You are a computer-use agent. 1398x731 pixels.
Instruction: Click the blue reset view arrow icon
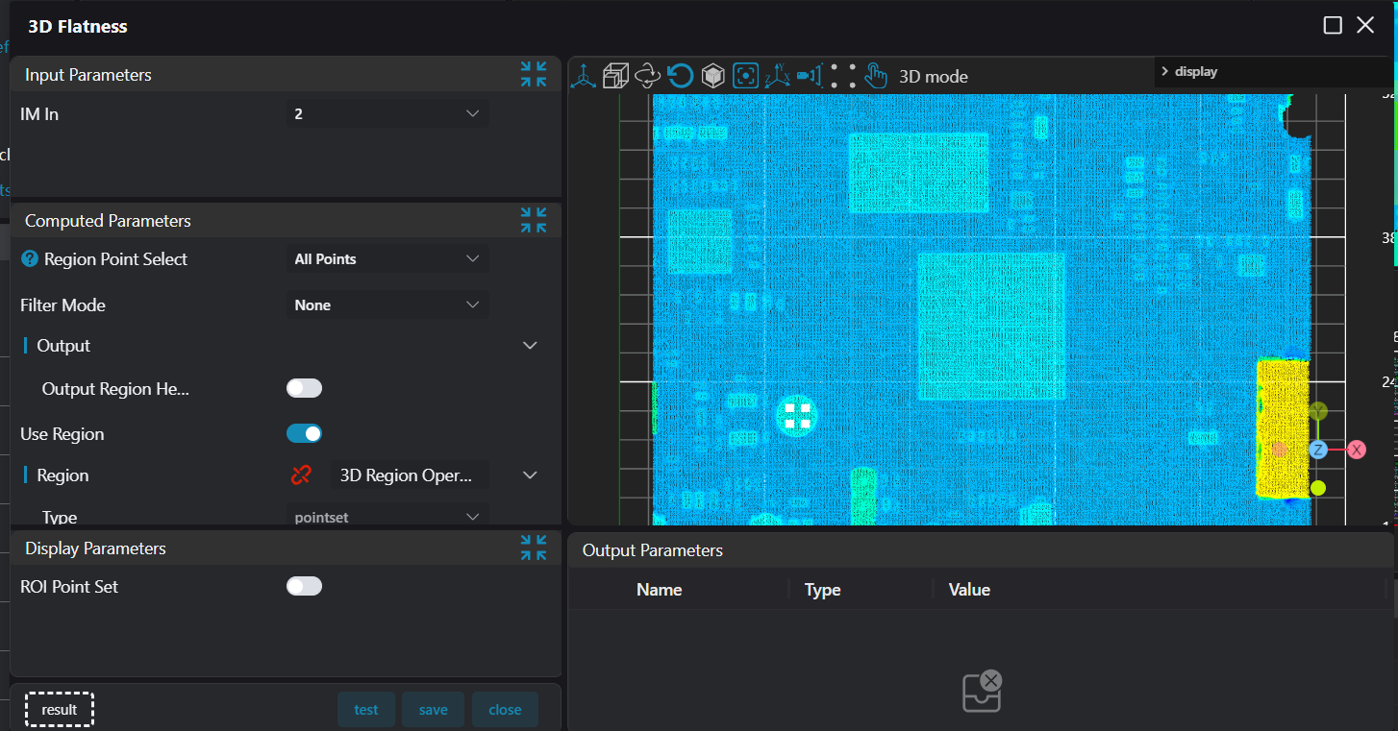681,76
